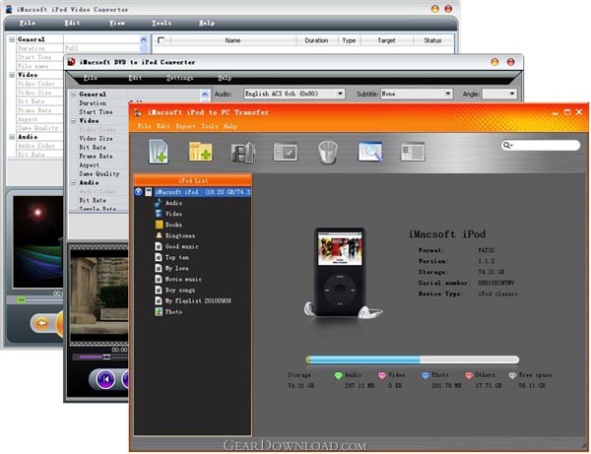
Task: Click the Type column header
Action: pyautogui.click(x=349, y=40)
